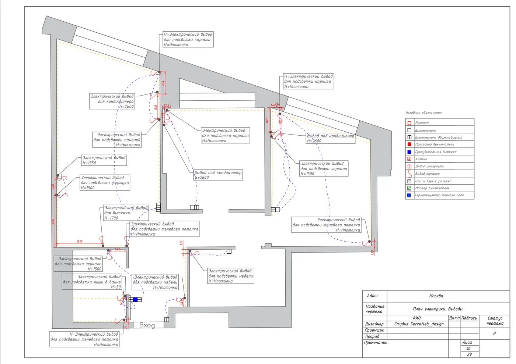Select the 'Статус чертежа' header cell
This screenshot has width=516, height=364.
coord(495,321)
